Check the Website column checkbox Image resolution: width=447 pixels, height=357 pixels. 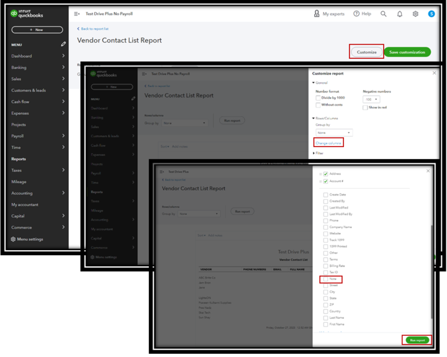325,234
